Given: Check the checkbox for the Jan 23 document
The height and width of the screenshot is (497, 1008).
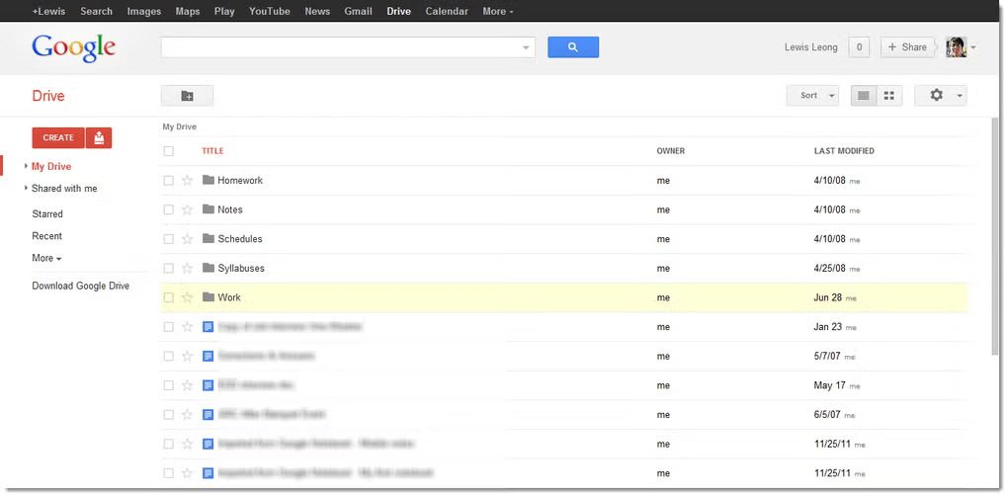Looking at the screenshot, I should 168,327.
